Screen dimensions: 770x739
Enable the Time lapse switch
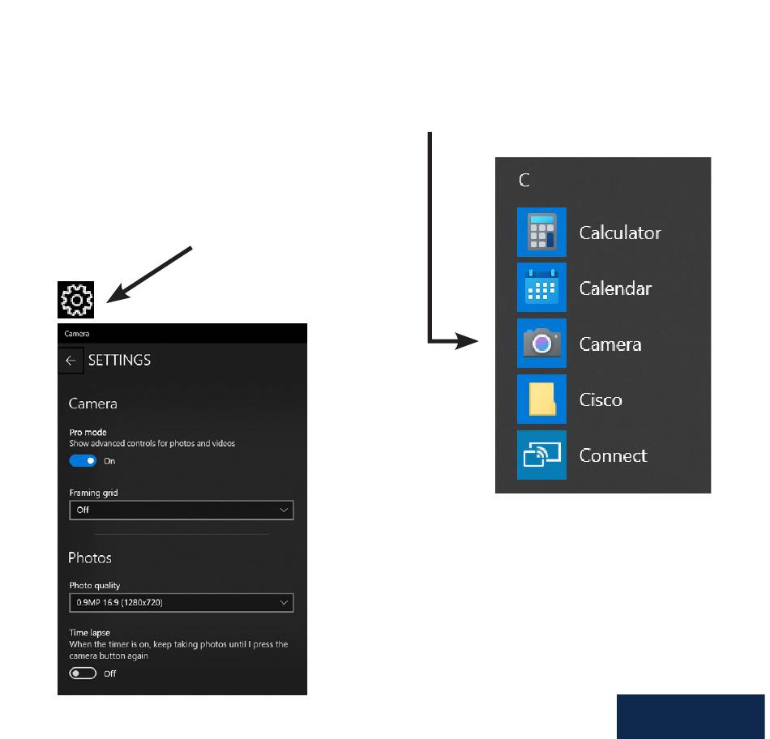click(x=83, y=673)
